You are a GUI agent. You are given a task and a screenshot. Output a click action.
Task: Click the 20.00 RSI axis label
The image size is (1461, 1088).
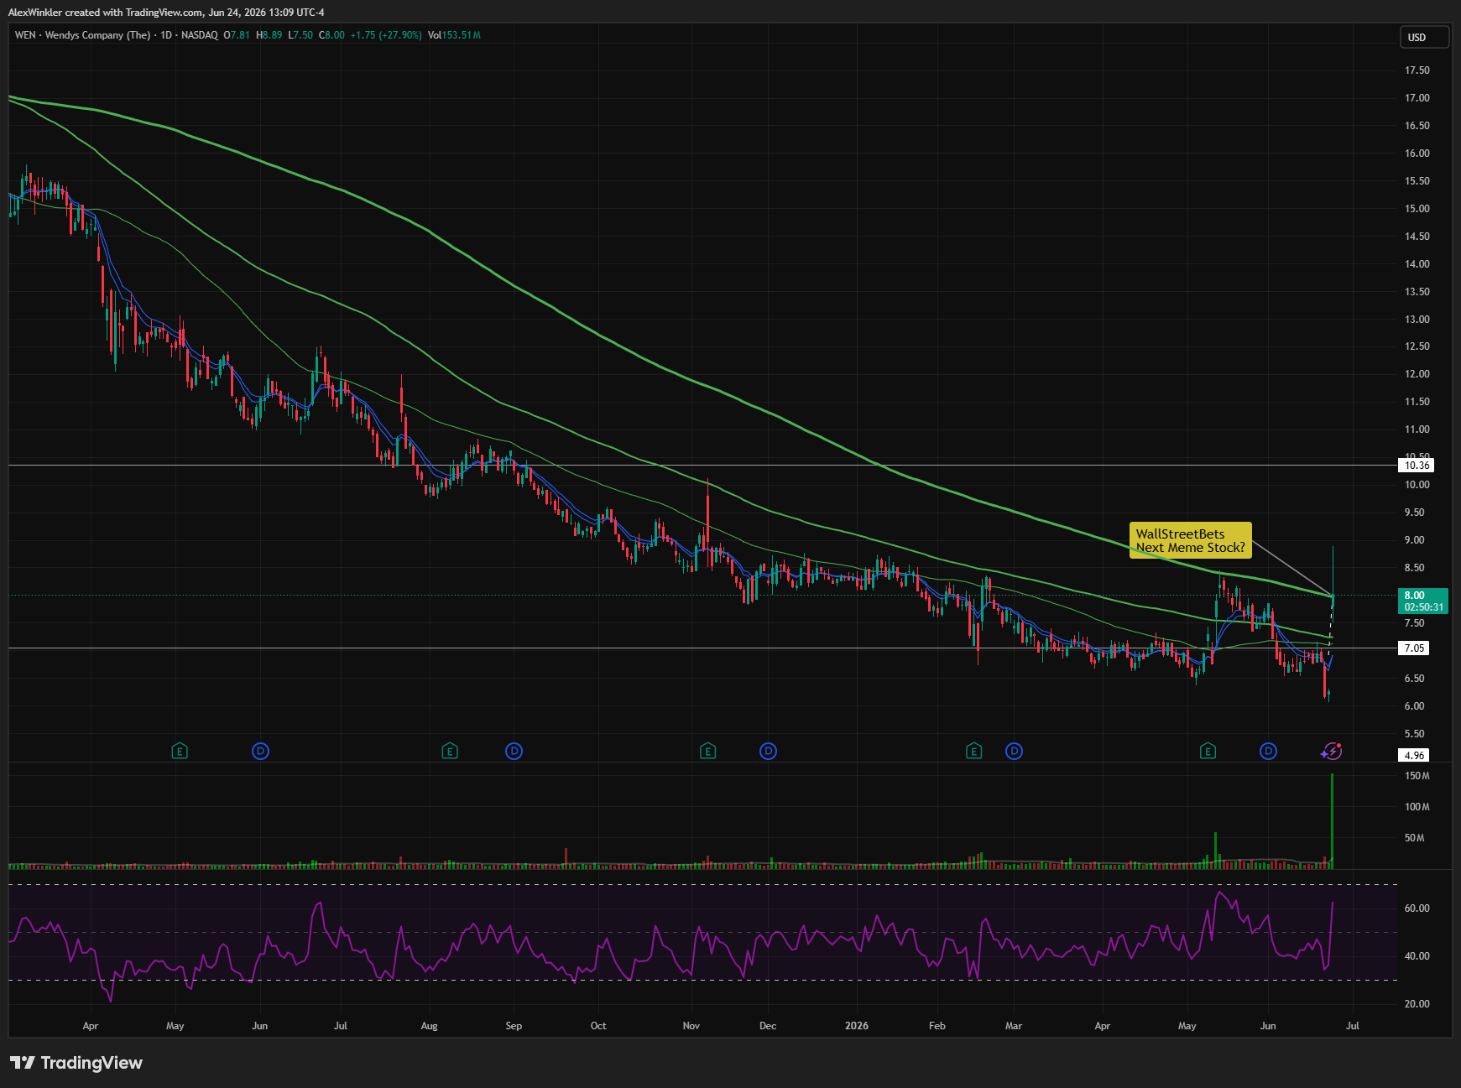click(1417, 1004)
